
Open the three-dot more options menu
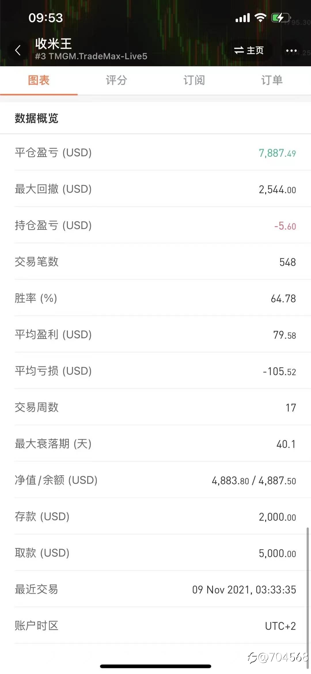click(x=291, y=51)
